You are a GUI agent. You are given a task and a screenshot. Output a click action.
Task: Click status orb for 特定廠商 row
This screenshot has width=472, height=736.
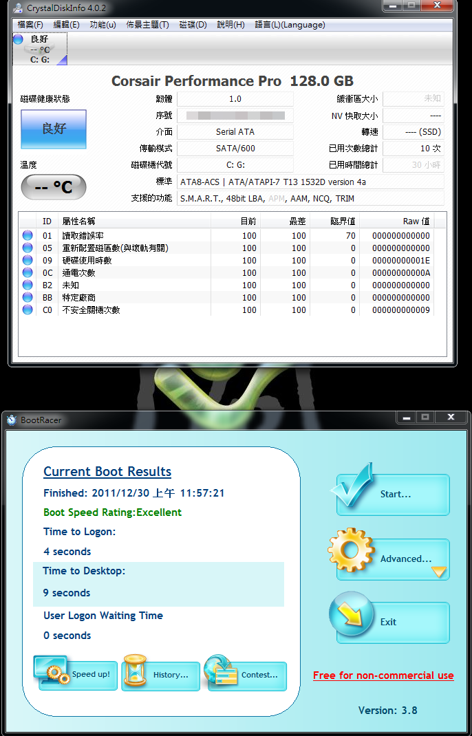pyautogui.click(x=28, y=297)
